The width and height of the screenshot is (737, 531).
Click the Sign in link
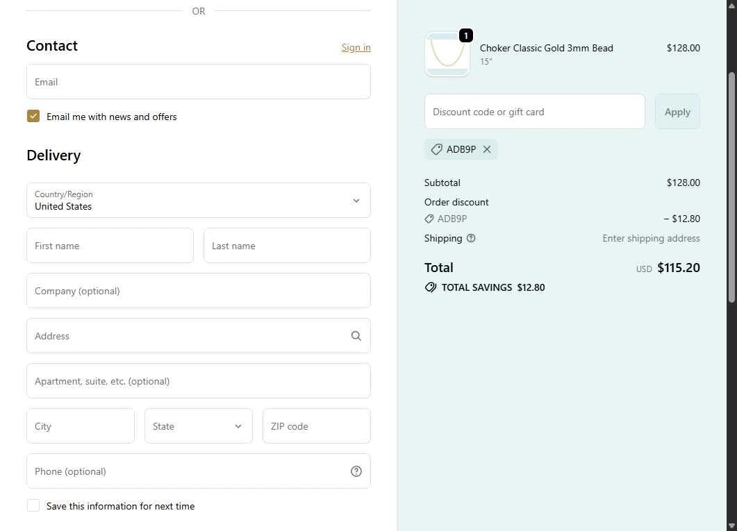[x=356, y=47]
